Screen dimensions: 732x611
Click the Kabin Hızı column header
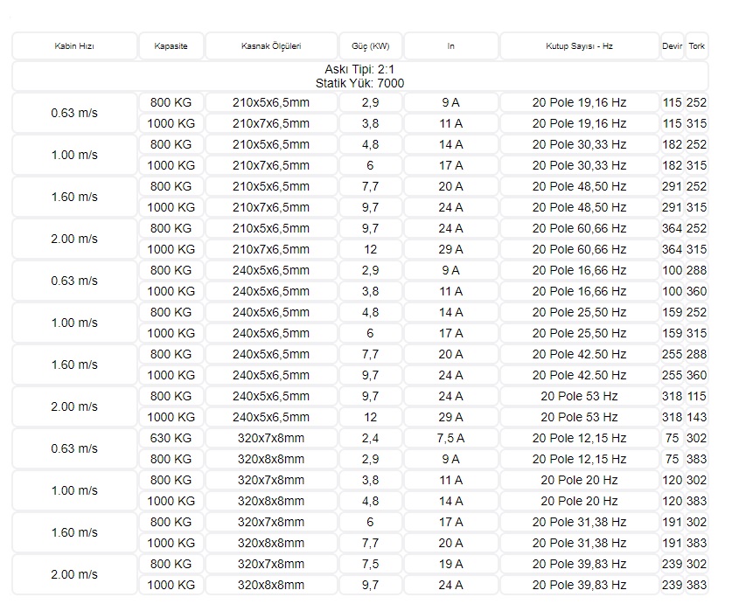74,45
